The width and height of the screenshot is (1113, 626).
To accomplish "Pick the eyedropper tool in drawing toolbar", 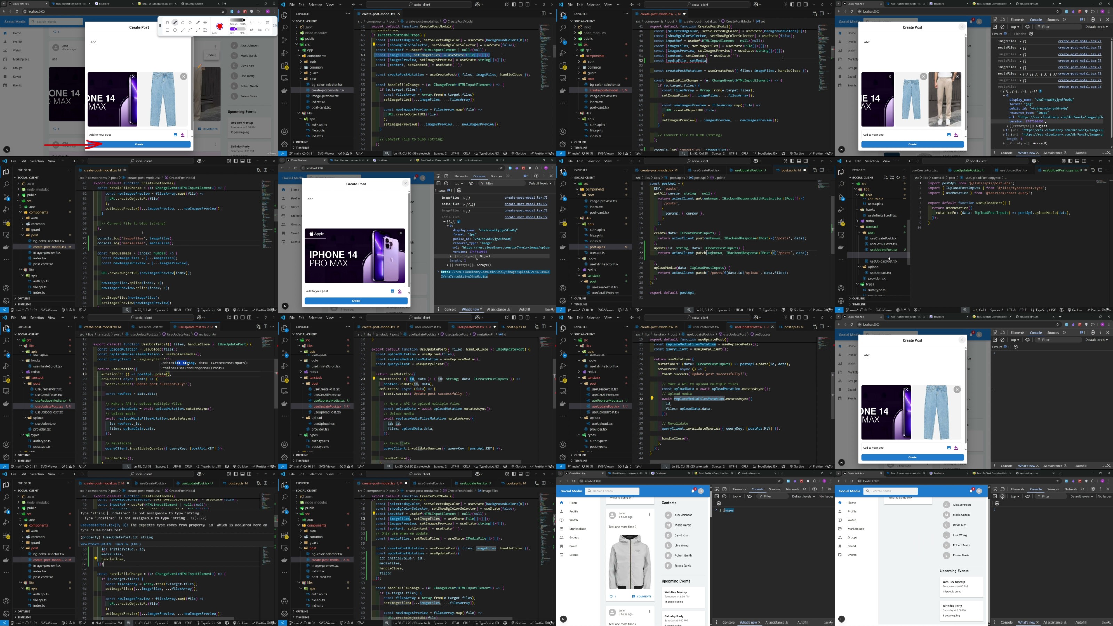I will [198, 23].
